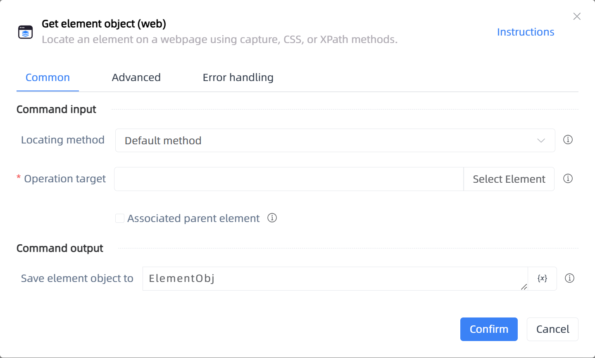Focus the Operation target input field

click(x=289, y=179)
